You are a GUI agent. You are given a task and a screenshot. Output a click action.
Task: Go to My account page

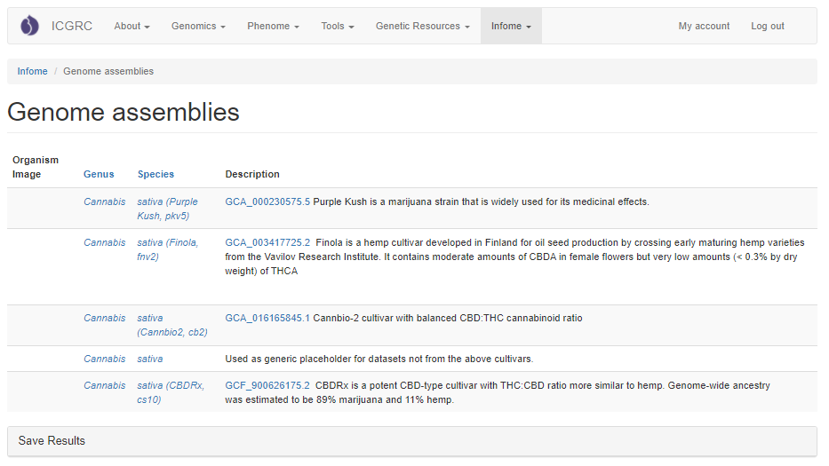pos(704,27)
